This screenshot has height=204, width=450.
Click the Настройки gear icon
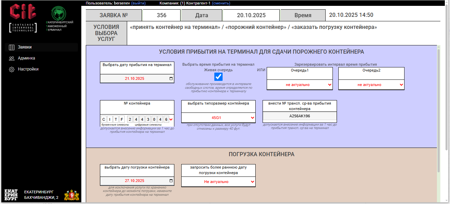[11, 69]
